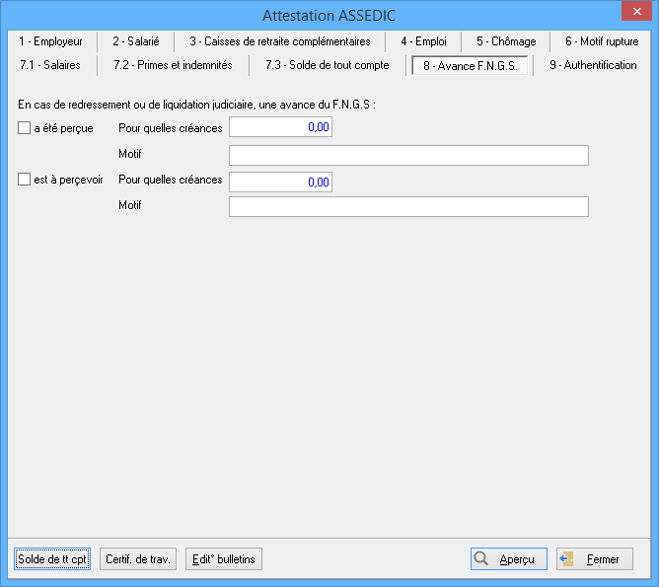Switch to 6 - Motif rupture tab
Viewport: 659px width, 587px height.
pos(602,41)
